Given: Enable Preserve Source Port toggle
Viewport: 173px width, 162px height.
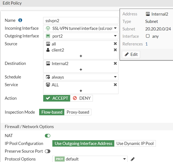Looking at the screenshot, I should [47, 151].
